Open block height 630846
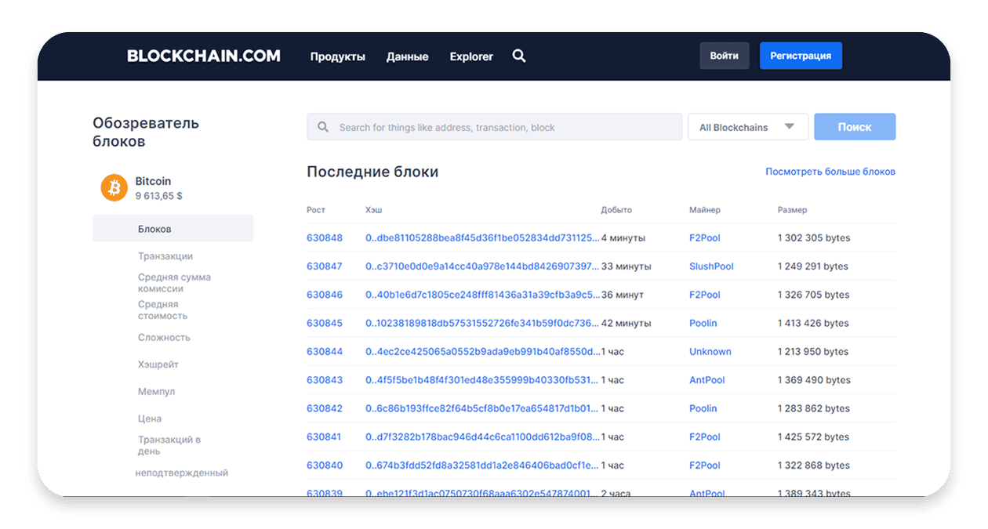The width and height of the screenshot is (988, 529). (325, 295)
